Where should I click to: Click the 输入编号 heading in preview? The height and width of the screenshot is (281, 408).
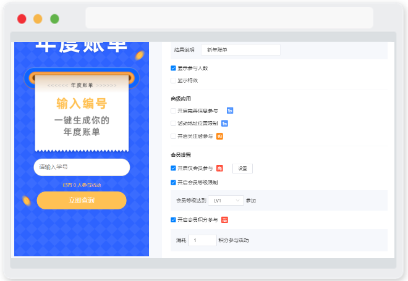[x=82, y=104]
